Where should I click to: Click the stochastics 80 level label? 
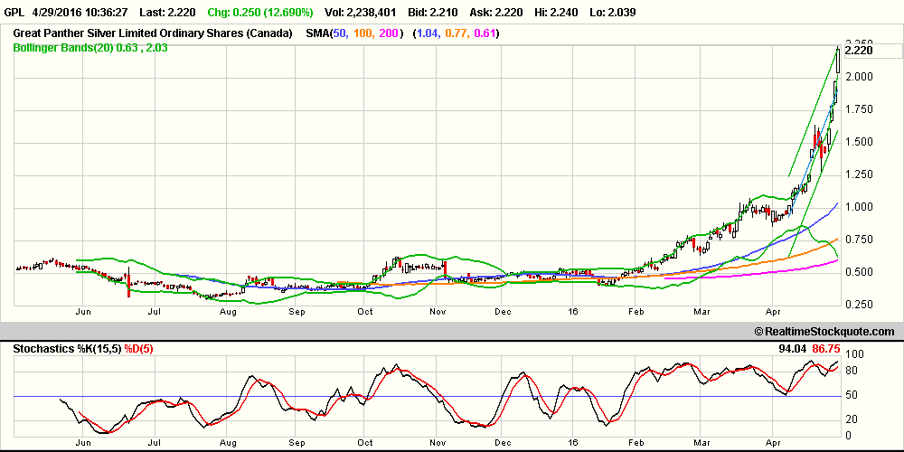click(x=851, y=371)
